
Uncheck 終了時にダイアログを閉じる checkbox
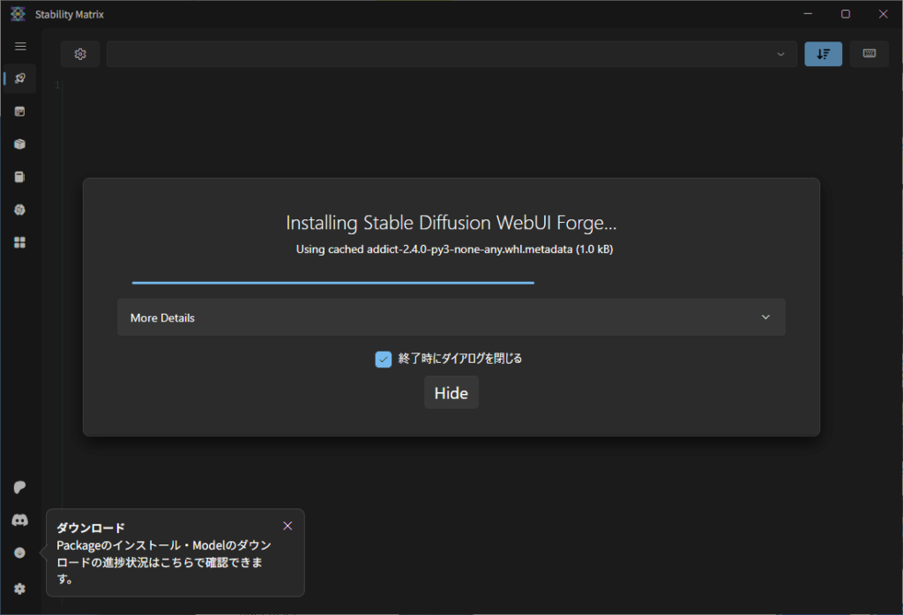tap(384, 359)
